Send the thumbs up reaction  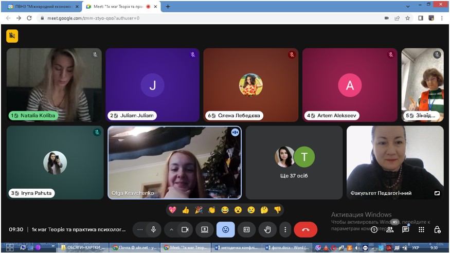[186, 210]
